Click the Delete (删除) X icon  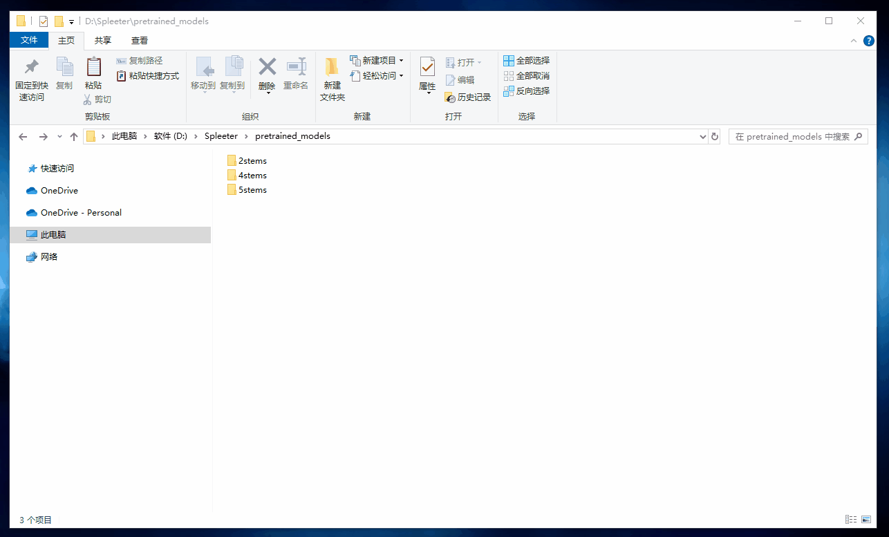pyautogui.click(x=267, y=66)
